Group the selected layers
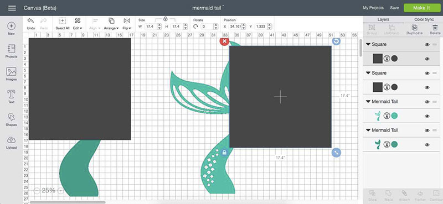 [372, 29]
